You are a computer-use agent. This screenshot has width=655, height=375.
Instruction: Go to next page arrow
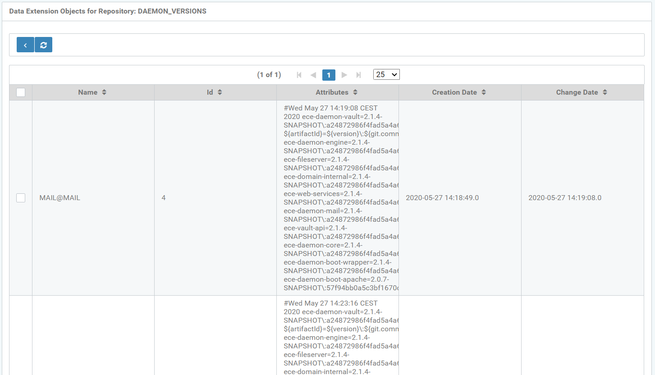(344, 75)
